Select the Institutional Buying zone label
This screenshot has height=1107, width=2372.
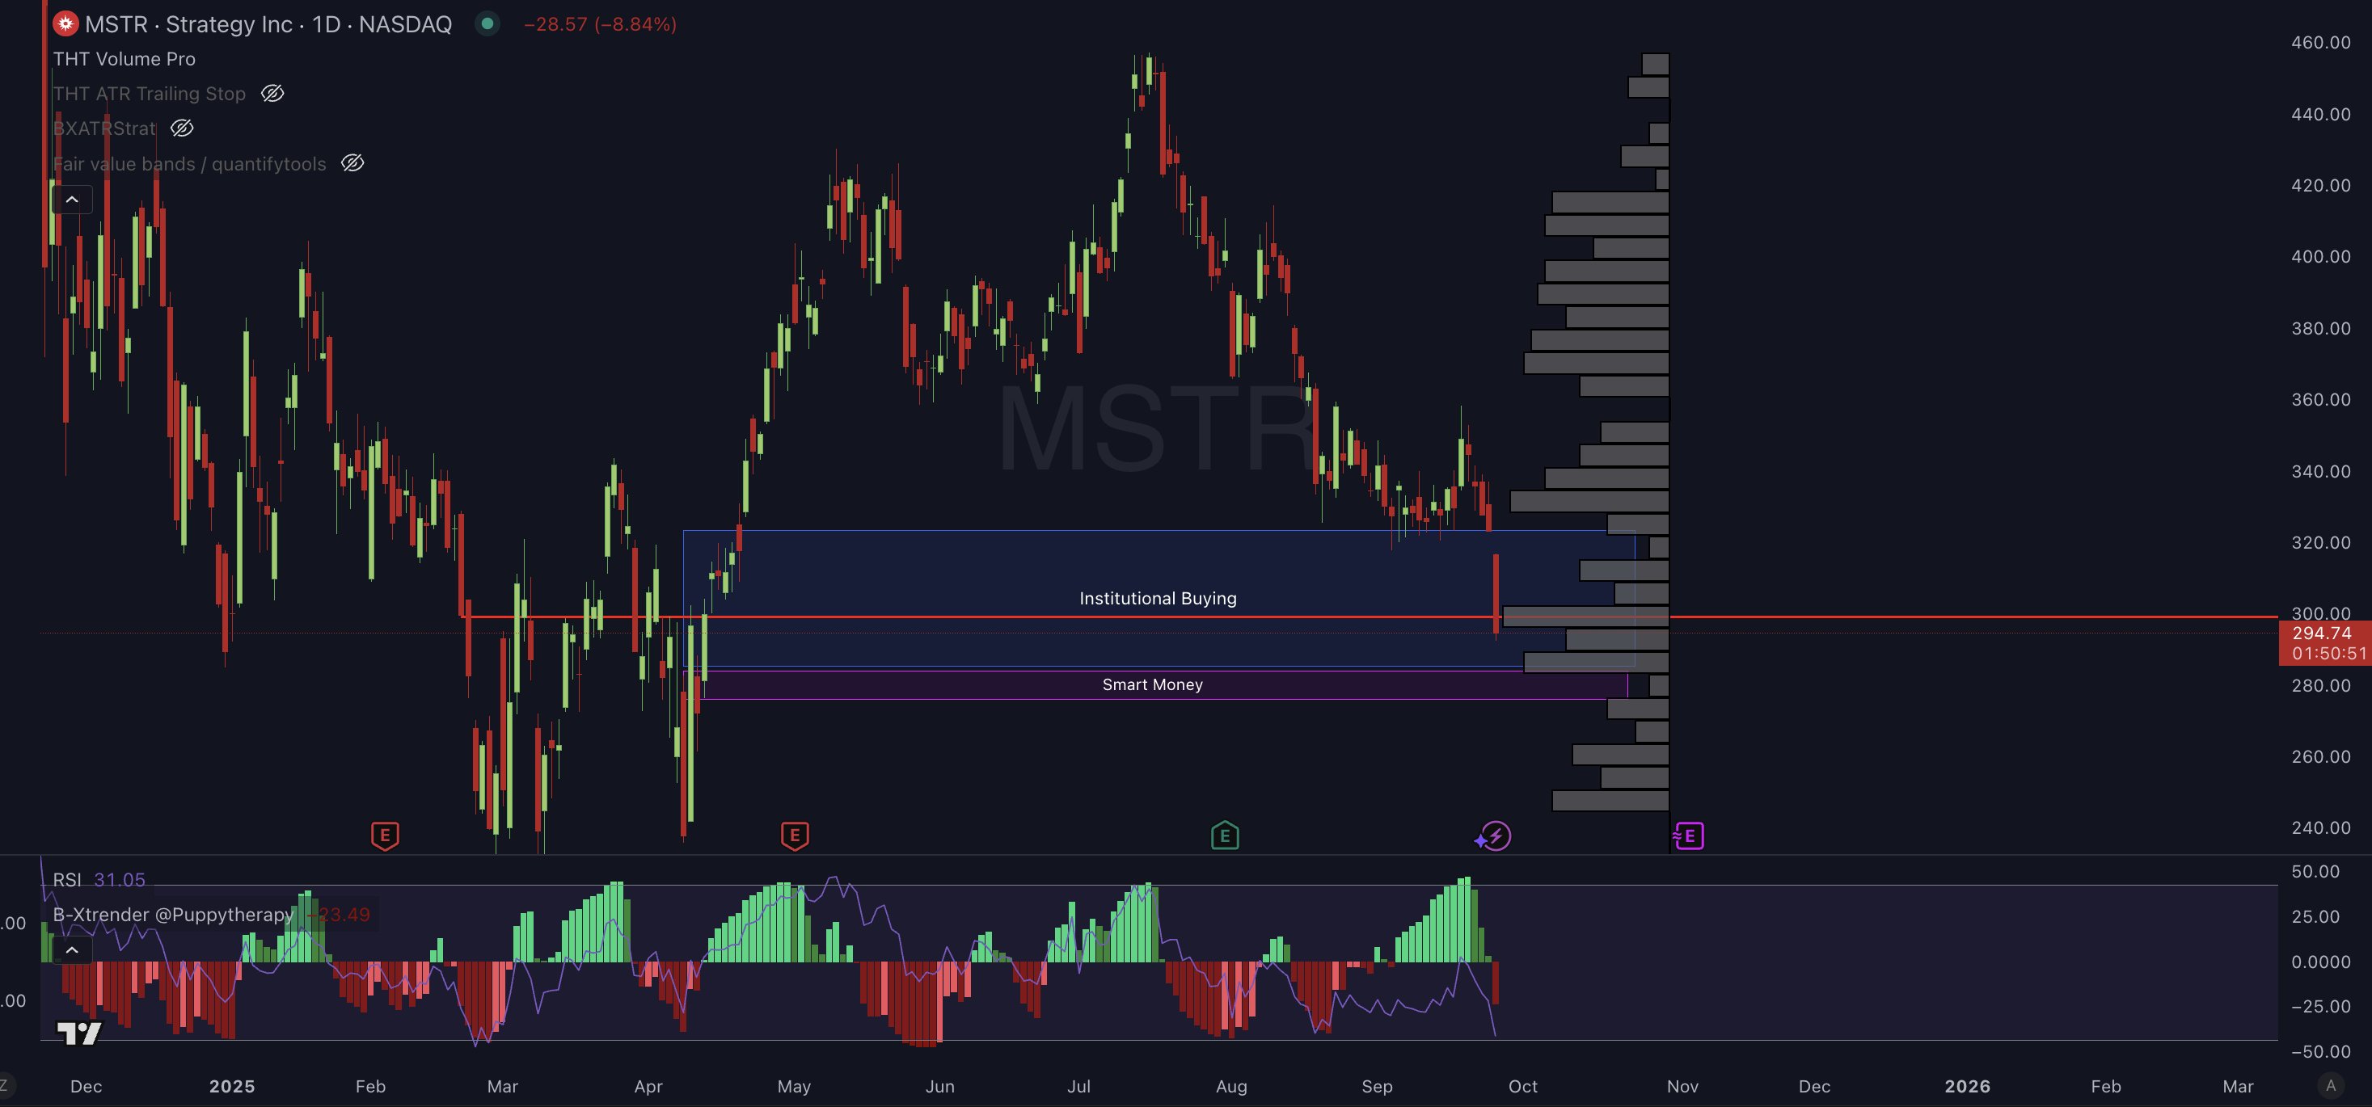click(x=1158, y=599)
